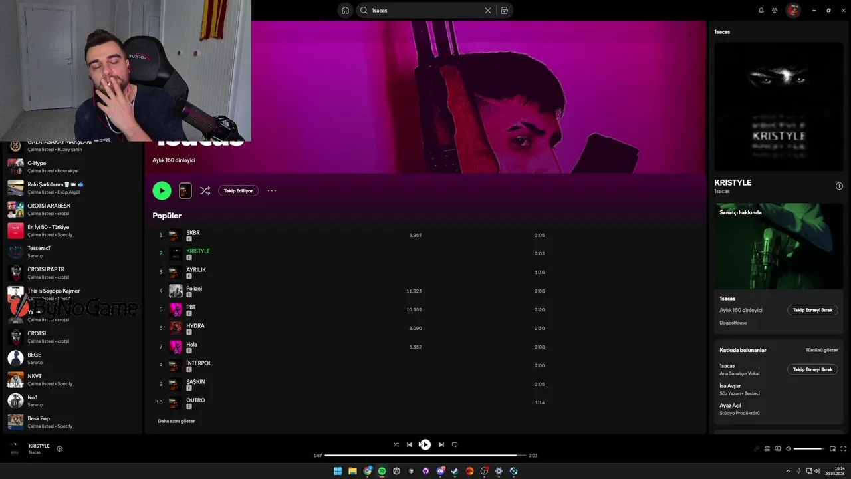The image size is (851, 479).
Task: Open the mini player icon
Action: (x=832, y=448)
